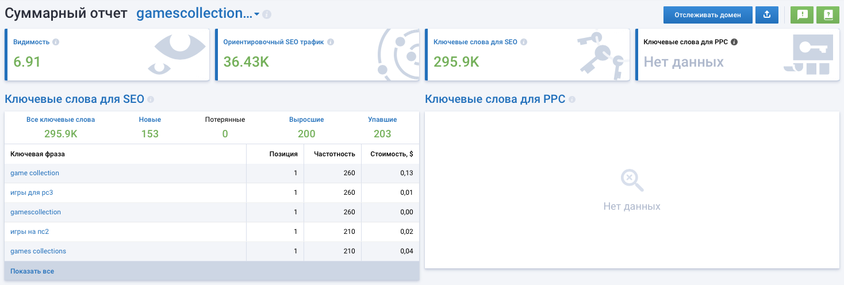The image size is (844, 285).
Task: Select the Все ключевые слова tab
Action: click(60, 120)
